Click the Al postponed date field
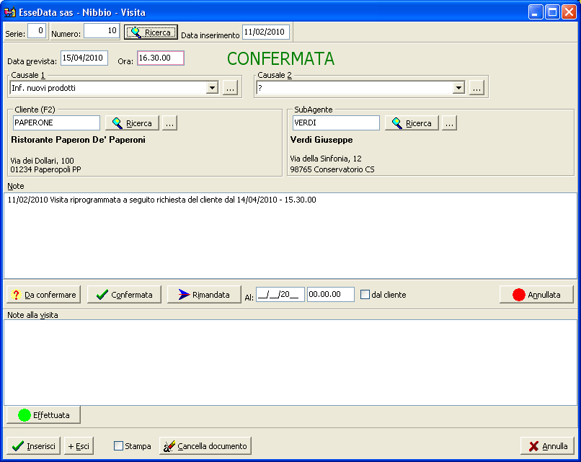The image size is (581, 462). pos(280,295)
